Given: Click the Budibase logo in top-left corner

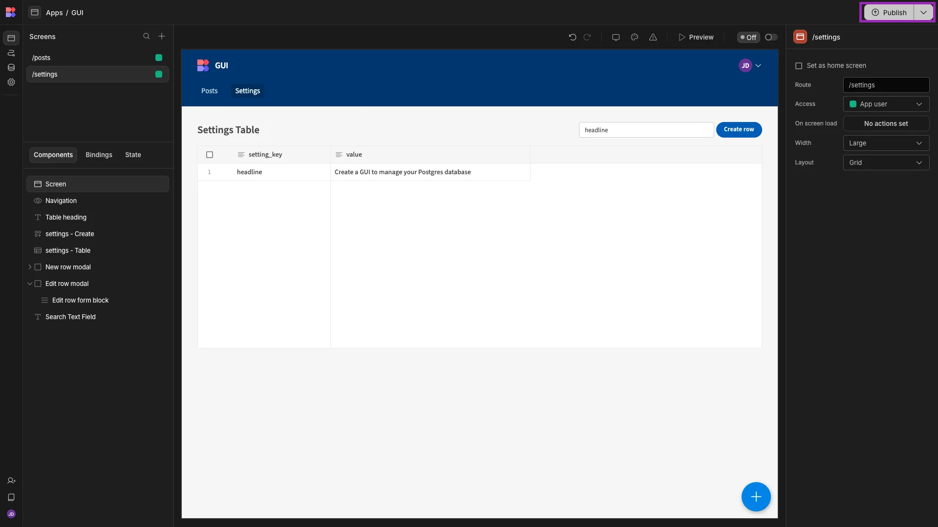Looking at the screenshot, I should click(x=11, y=12).
